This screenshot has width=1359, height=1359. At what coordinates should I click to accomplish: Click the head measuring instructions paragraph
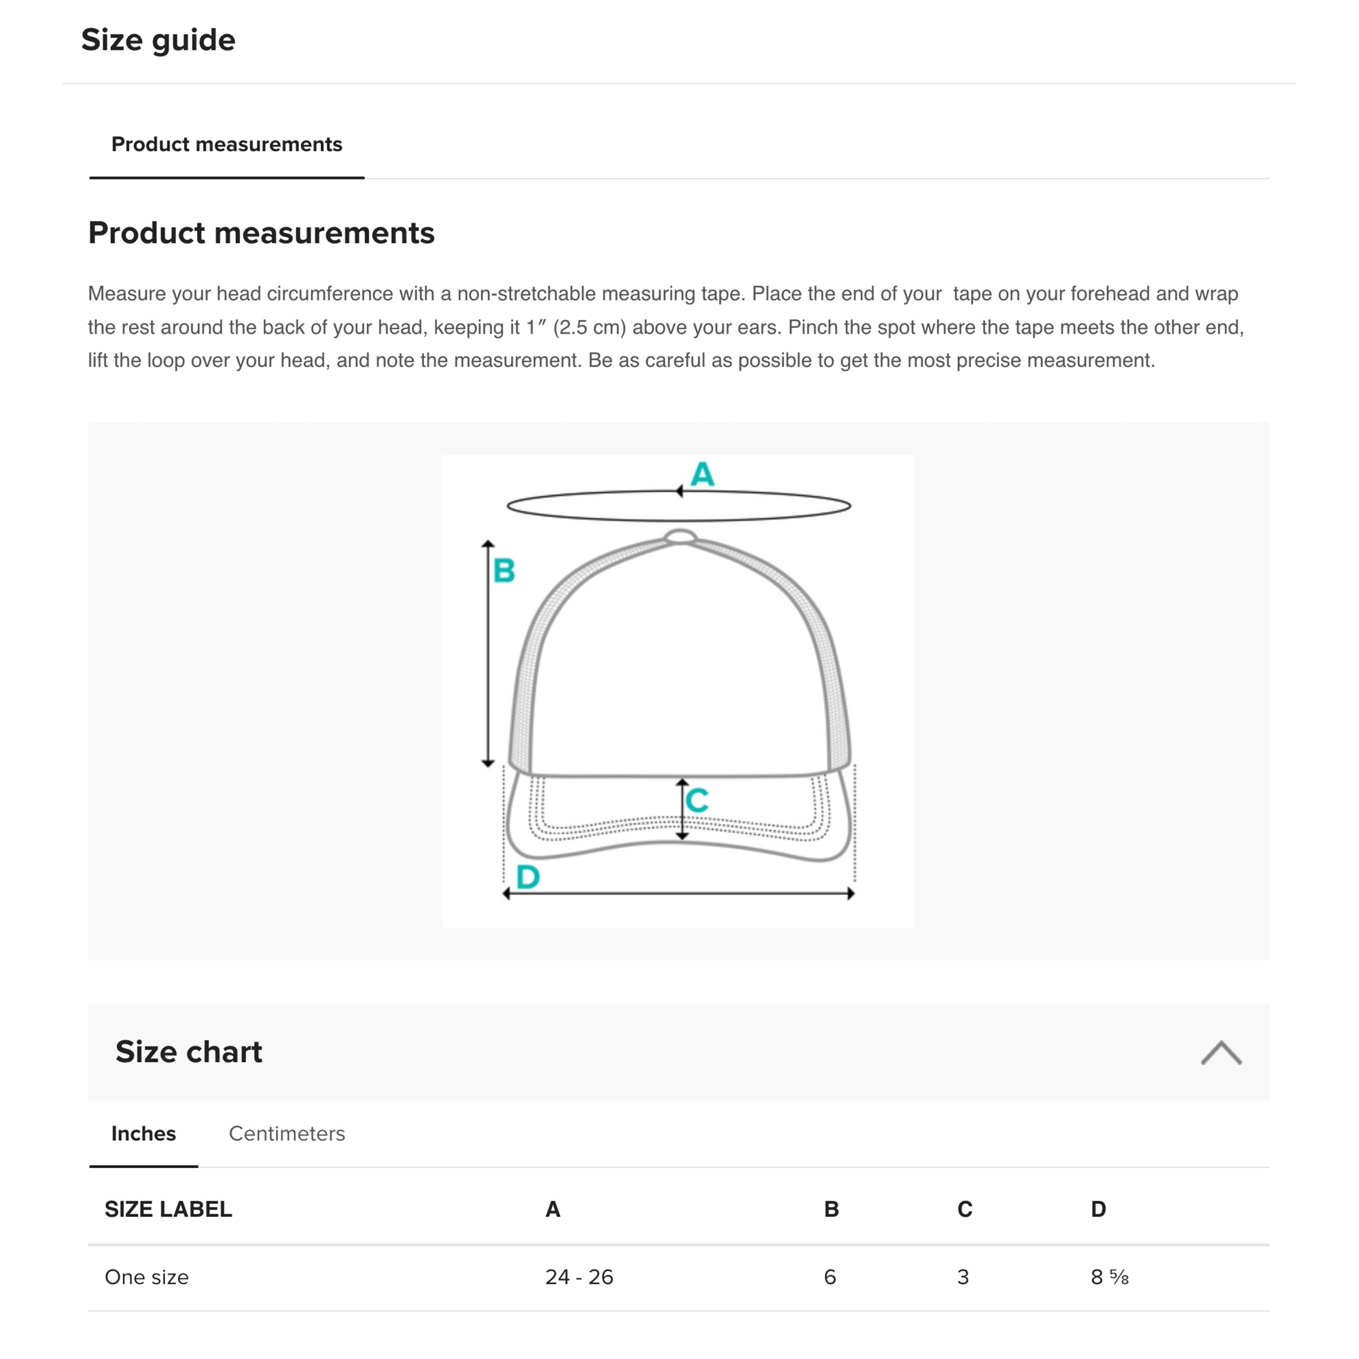[665, 327]
